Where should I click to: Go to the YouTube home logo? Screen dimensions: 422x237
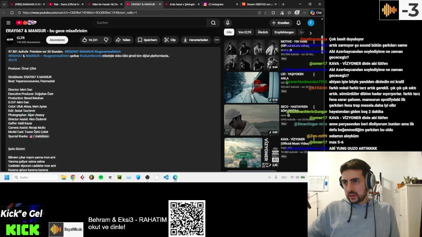tap(26, 23)
